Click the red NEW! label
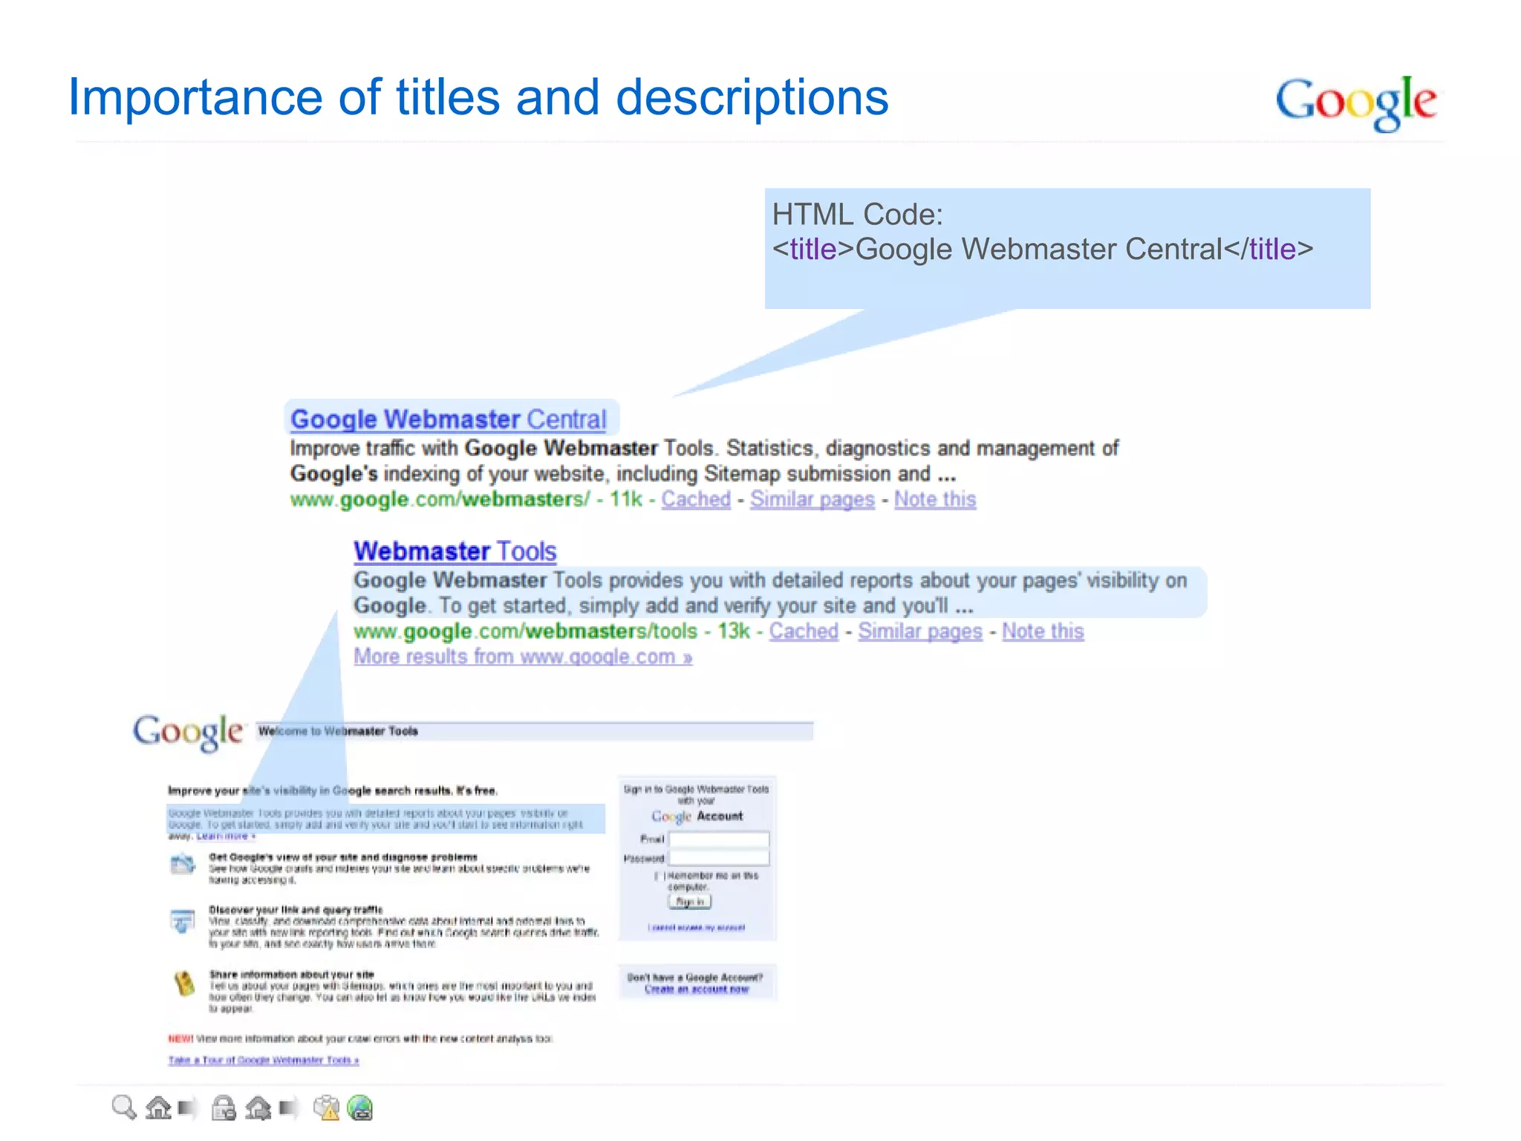Image resolution: width=1521 pixels, height=1141 pixels. tap(180, 1038)
